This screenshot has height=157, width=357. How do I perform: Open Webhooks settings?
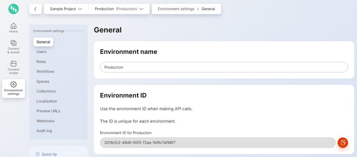point(45,121)
